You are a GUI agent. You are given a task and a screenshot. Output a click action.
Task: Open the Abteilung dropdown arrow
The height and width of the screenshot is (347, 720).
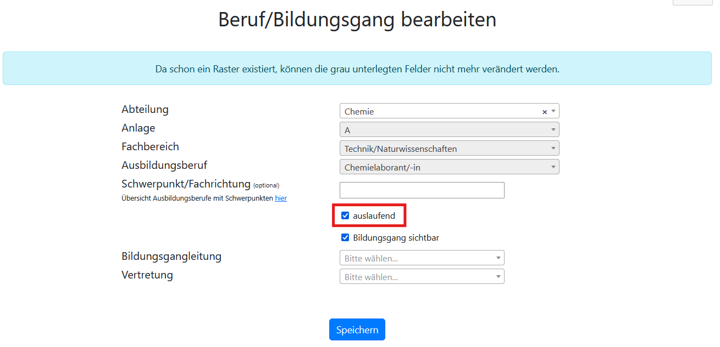click(x=553, y=111)
